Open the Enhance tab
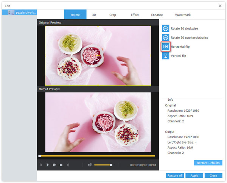The height and width of the screenshot is (183, 227). tap(157, 15)
